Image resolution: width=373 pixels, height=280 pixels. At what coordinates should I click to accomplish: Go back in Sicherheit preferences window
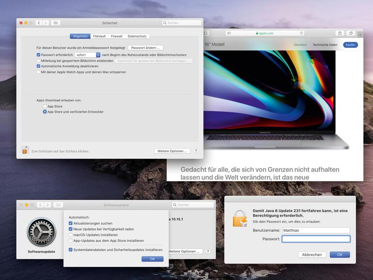[39, 23]
